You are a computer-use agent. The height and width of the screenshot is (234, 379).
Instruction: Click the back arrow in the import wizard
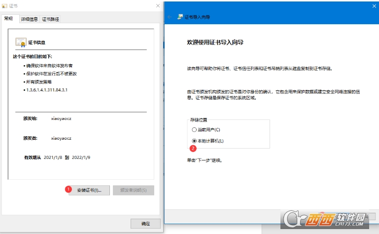point(170,17)
